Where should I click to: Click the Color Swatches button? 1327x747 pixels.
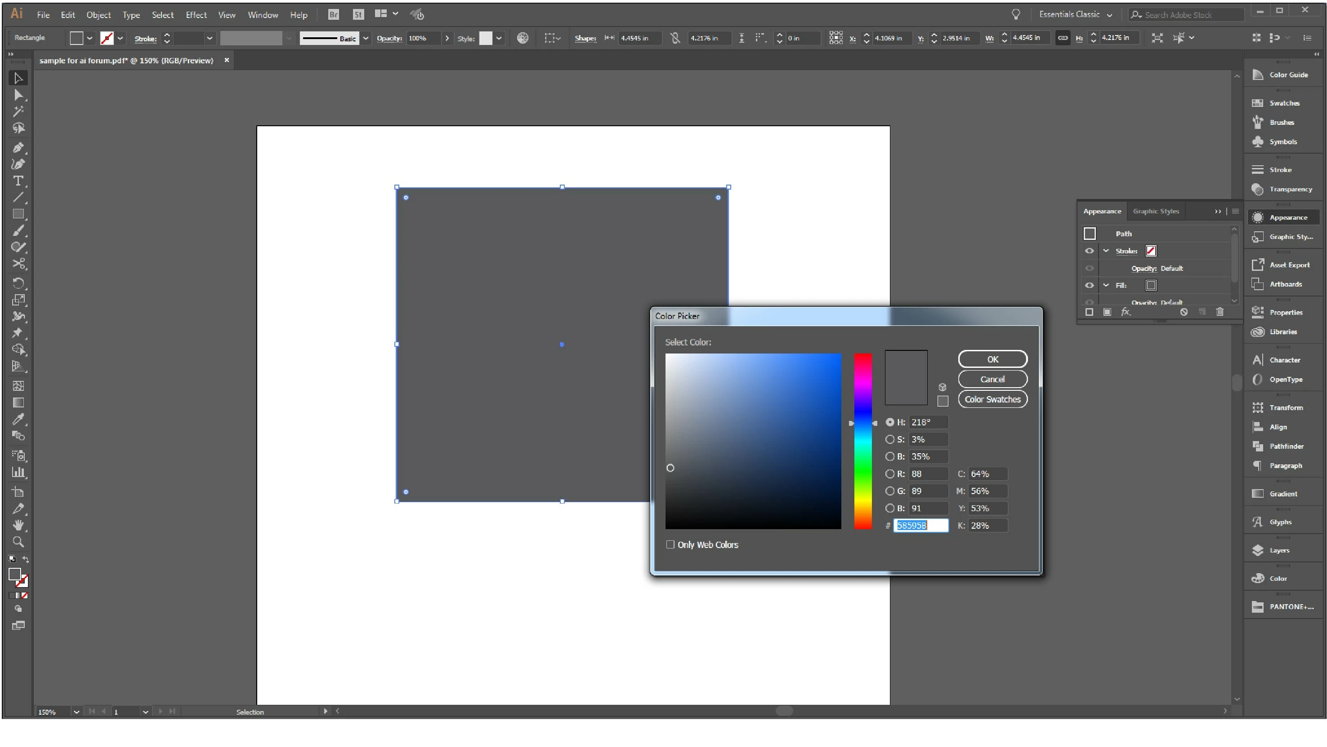click(992, 399)
